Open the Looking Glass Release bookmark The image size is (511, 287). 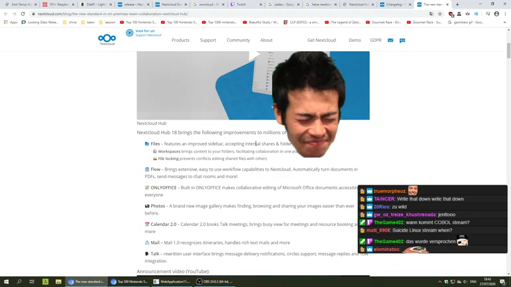click(40, 23)
